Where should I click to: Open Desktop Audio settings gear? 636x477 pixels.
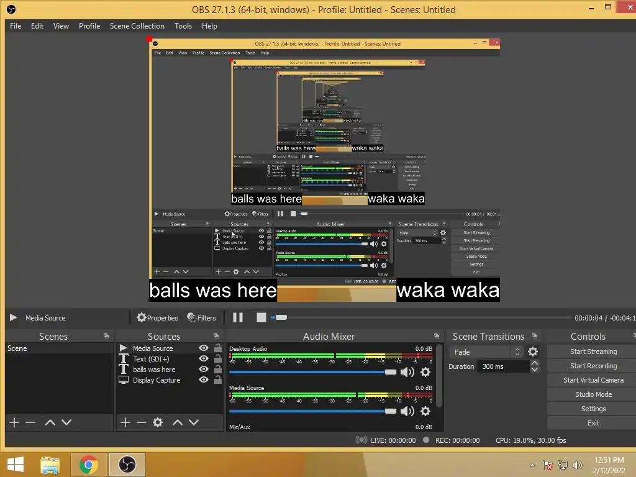[425, 372]
